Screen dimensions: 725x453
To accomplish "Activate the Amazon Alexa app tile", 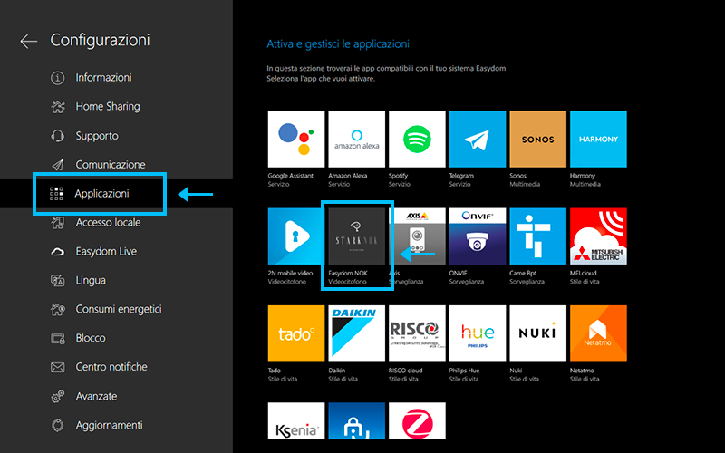I will coord(356,140).
